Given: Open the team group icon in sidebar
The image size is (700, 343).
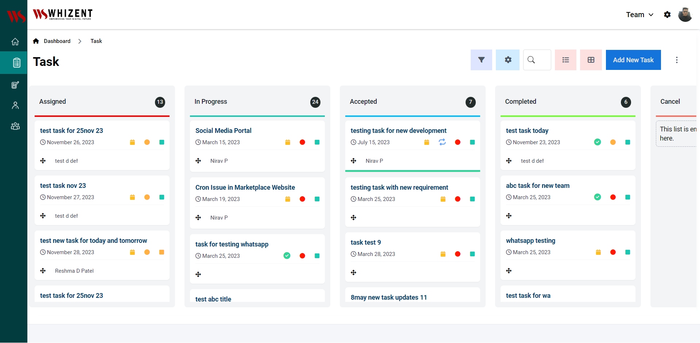Looking at the screenshot, I should (x=15, y=126).
